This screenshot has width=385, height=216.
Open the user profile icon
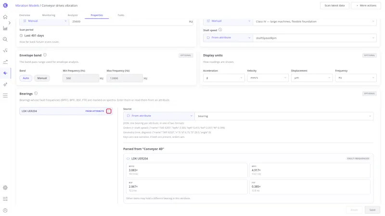coord(5,210)
